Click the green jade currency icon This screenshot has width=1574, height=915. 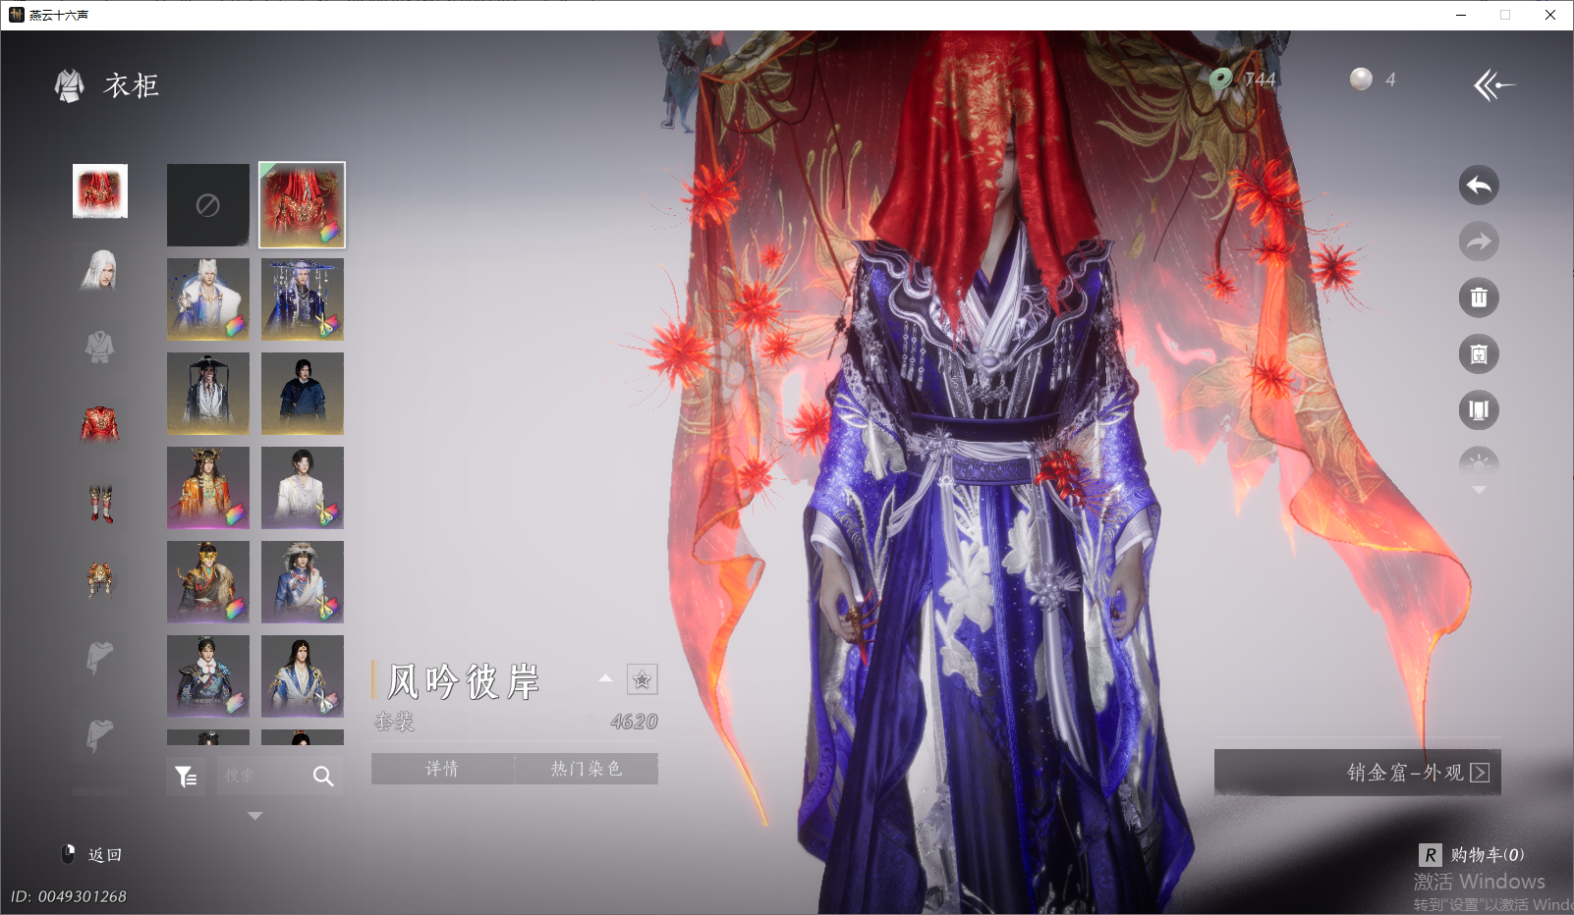(1221, 80)
